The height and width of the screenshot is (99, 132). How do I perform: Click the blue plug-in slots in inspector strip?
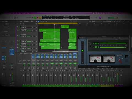pos(12,52)
